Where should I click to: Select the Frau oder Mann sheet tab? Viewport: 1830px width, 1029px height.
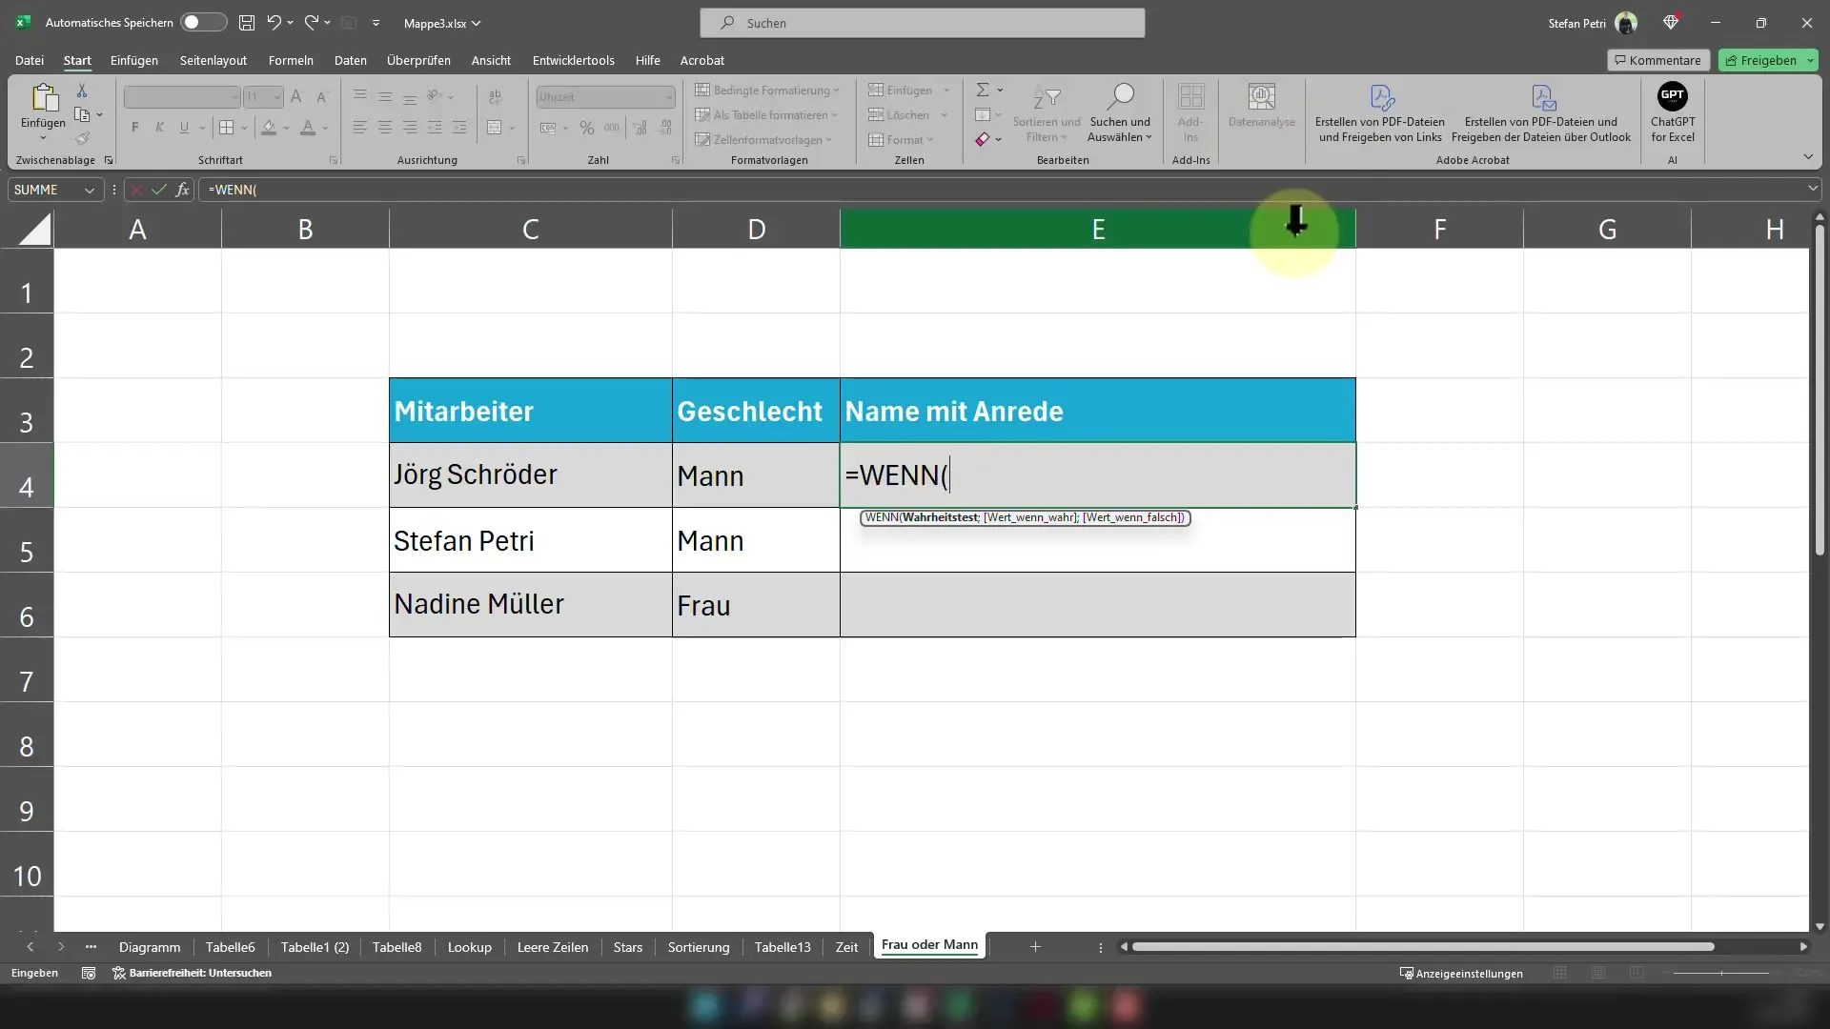point(929,943)
